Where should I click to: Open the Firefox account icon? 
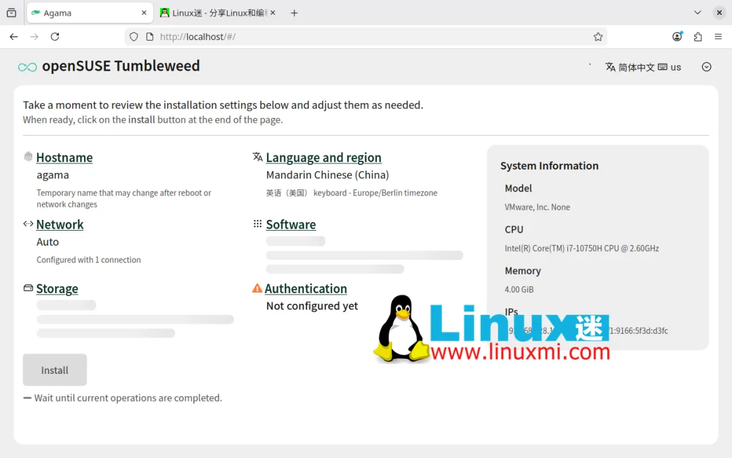pos(677,37)
